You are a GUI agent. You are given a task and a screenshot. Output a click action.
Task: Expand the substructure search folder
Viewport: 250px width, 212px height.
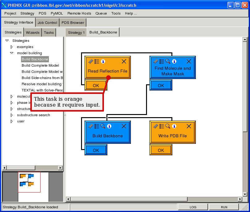12,115
